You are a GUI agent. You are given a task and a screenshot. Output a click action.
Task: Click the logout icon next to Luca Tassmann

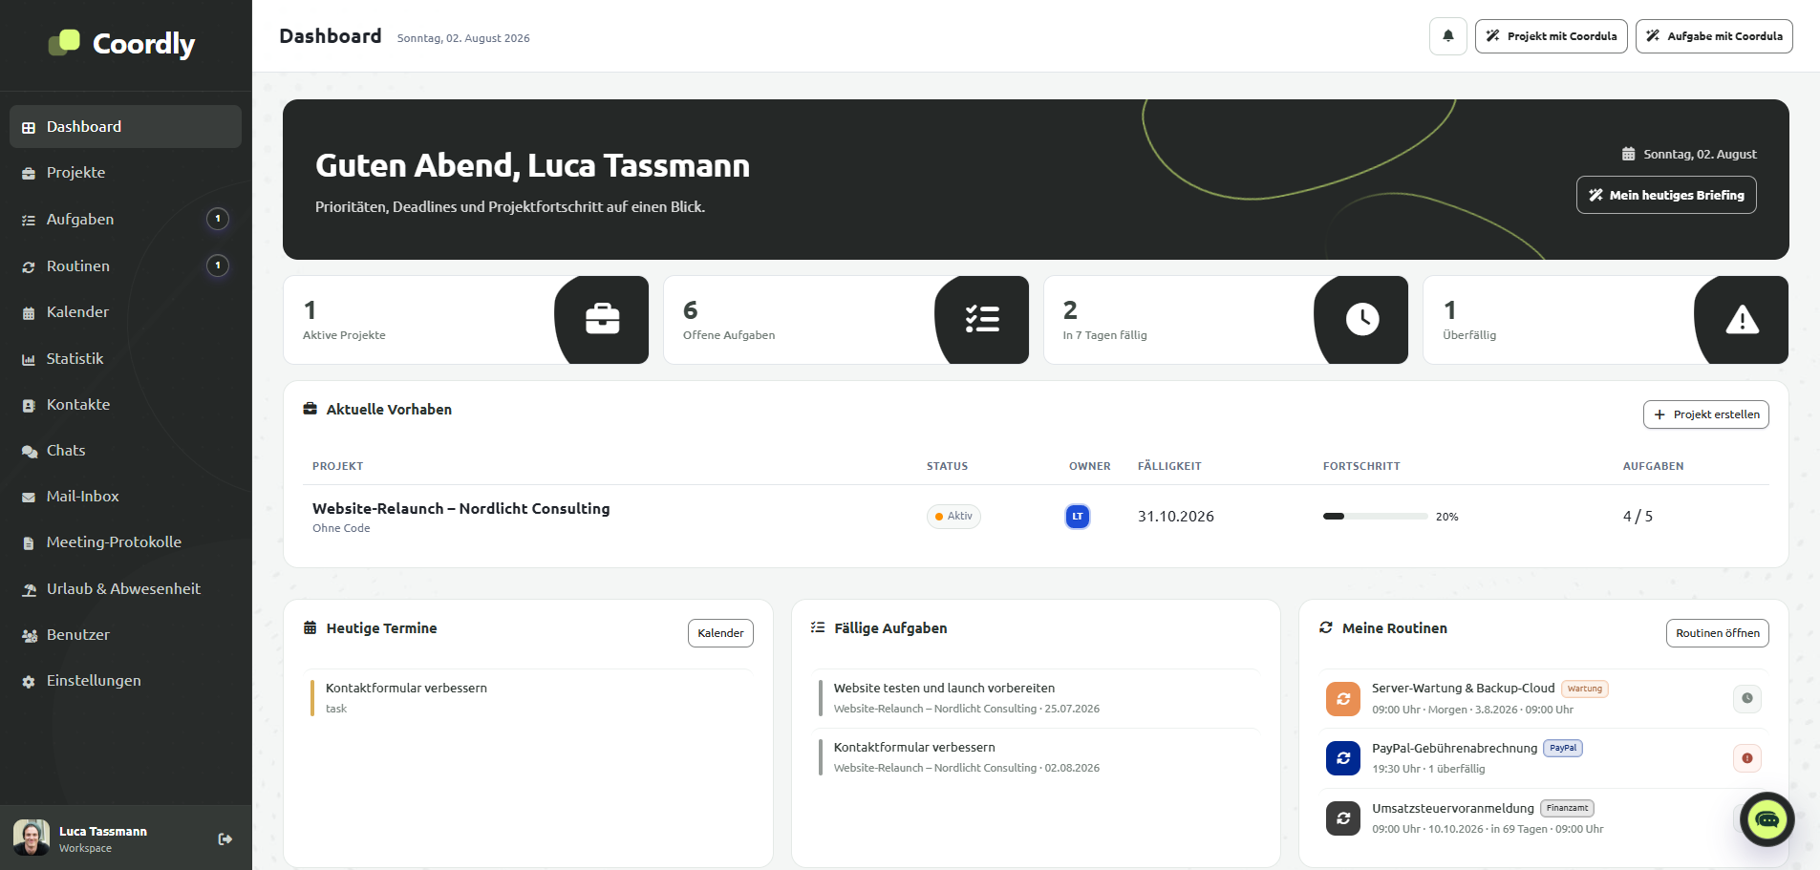coord(225,839)
